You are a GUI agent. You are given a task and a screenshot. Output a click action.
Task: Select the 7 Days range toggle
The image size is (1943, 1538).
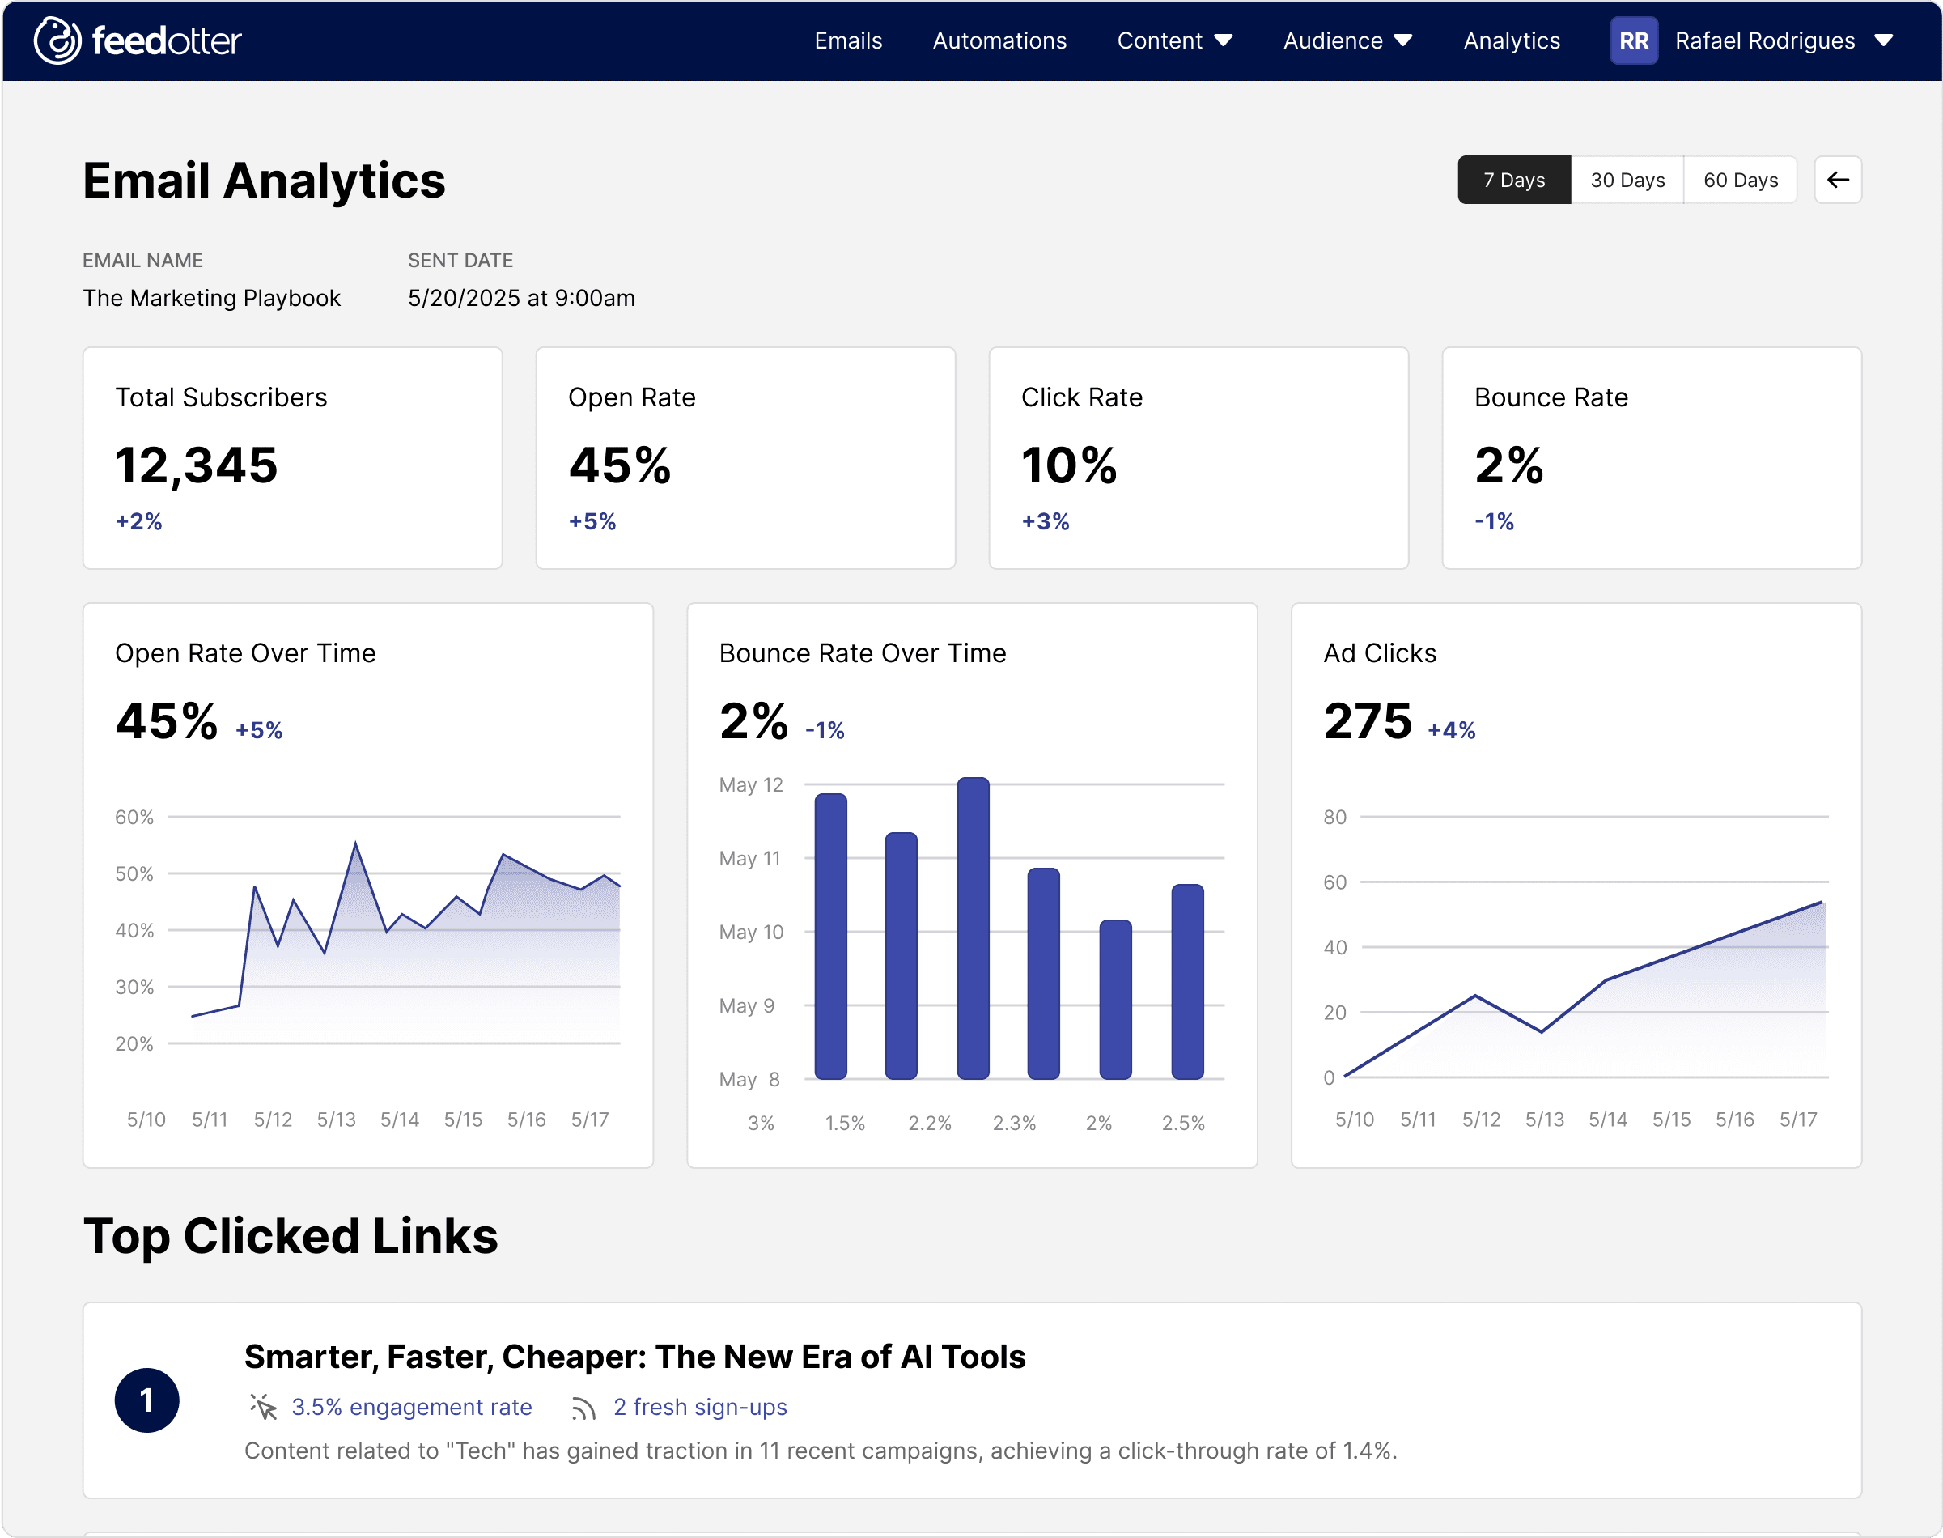(x=1514, y=180)
